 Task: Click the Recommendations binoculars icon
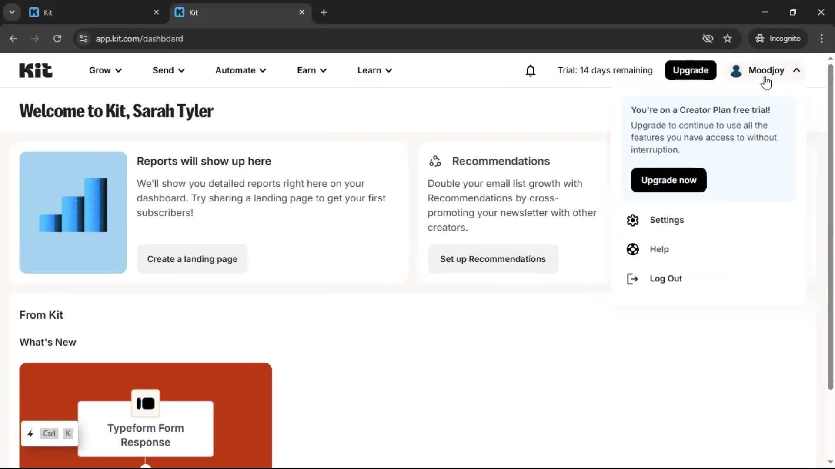pos(435,161)
